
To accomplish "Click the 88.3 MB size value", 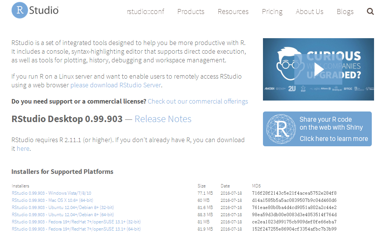I will pos(205,214).
